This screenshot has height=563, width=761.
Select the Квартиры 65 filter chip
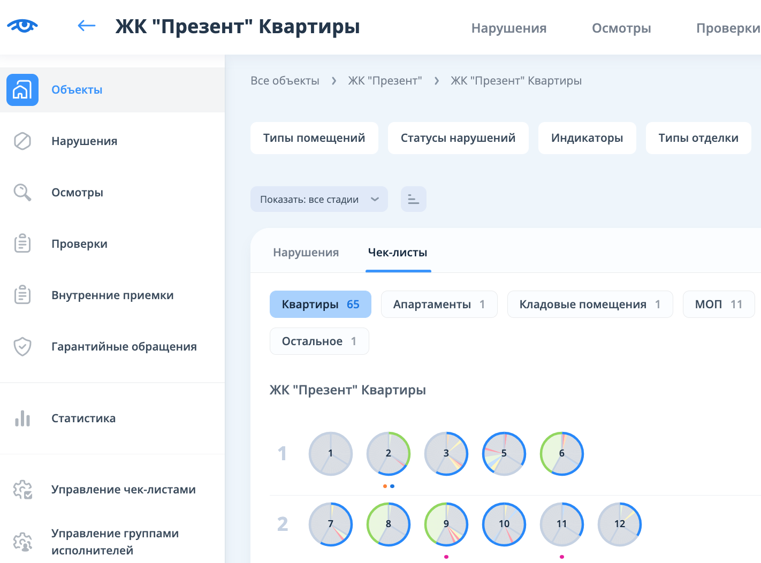tap(320, 305)
